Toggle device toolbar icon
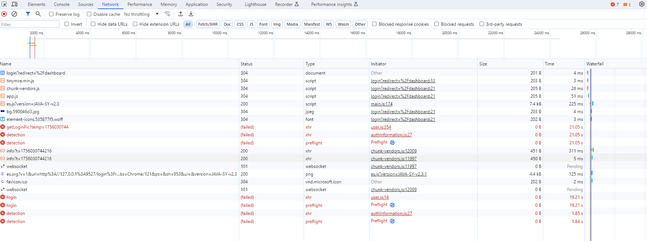This screenshot has width=647, height=241. coord(14,4)
